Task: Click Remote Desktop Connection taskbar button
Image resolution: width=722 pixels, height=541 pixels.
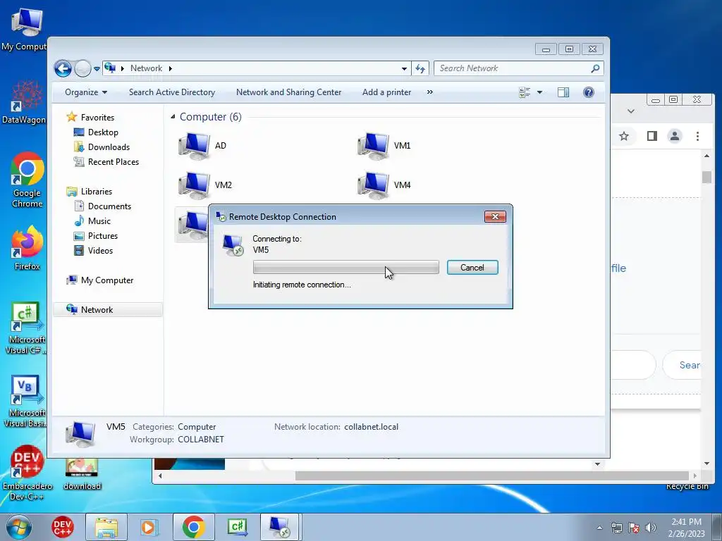Action: (x=281, y=527)
